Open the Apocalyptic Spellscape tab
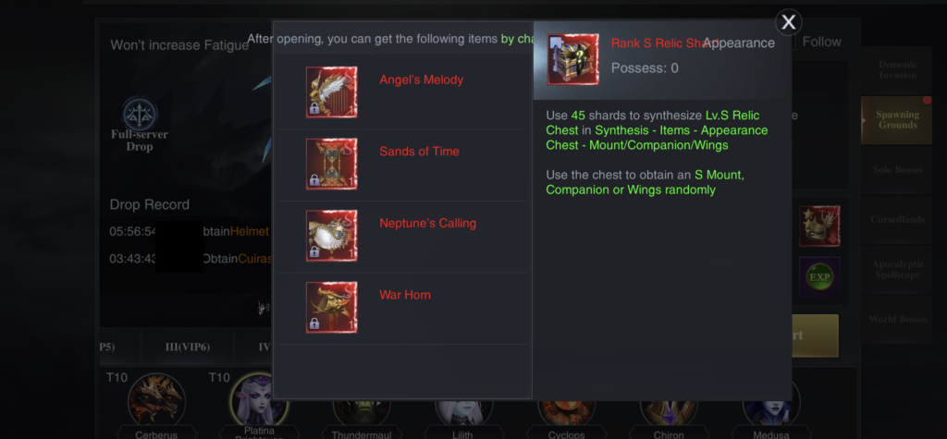 click(x=897, y=269)
